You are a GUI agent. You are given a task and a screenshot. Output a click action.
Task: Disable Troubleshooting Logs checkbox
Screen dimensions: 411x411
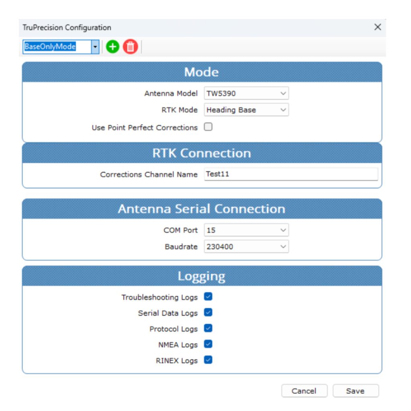[208, 297]
